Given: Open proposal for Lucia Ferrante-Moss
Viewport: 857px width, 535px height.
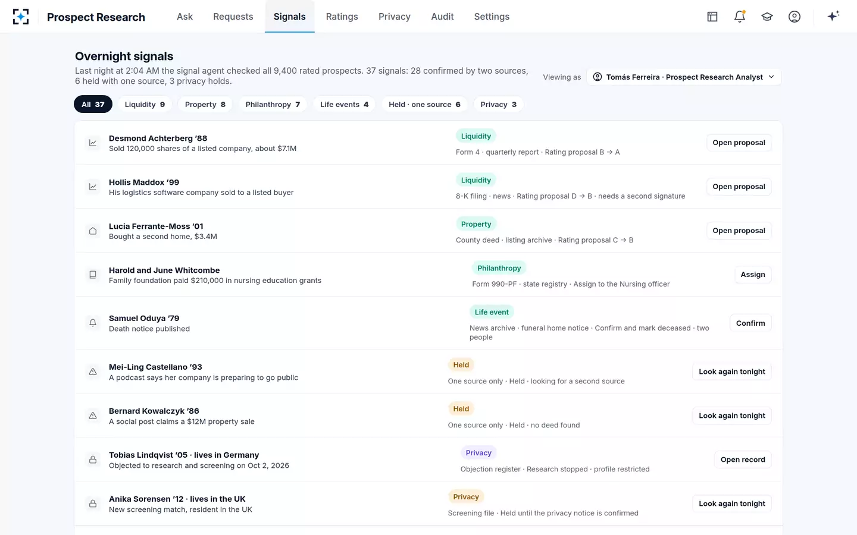Looking at the screenshot, I should point(739,231).
